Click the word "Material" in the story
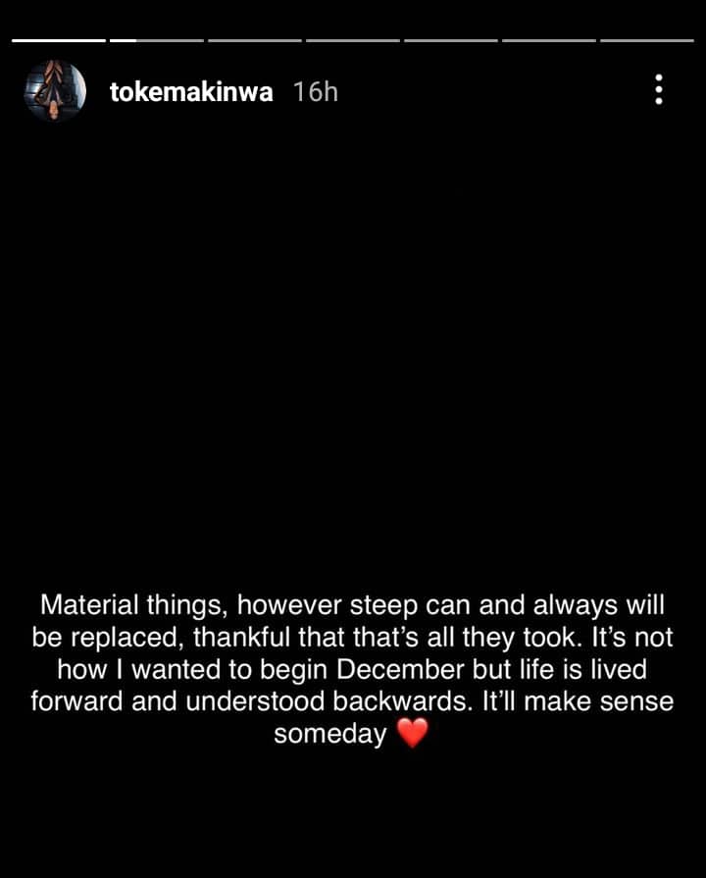This screenshot has width=706, height=878. pos(89,604)
